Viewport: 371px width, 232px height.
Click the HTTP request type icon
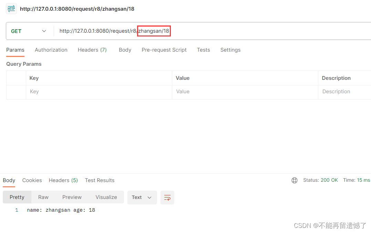click(11, 9)
